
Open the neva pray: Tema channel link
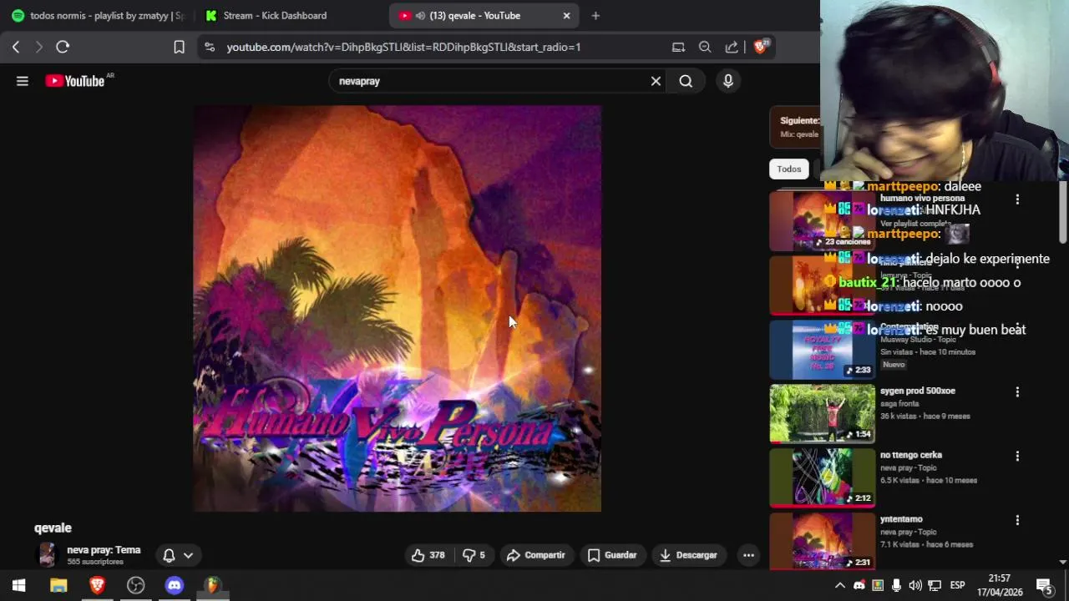104,550
